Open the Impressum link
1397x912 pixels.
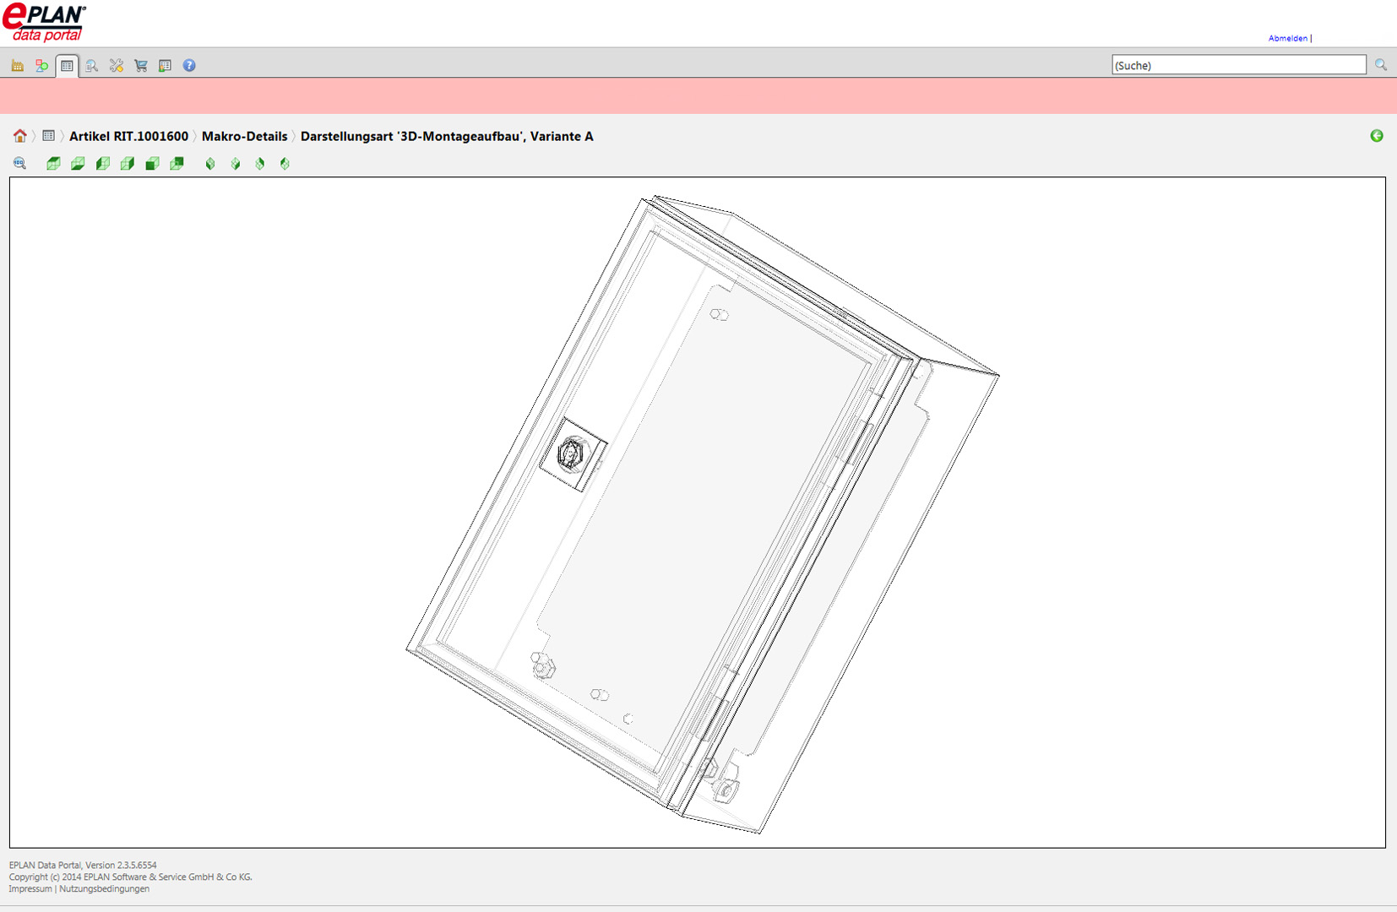(30, 888)
